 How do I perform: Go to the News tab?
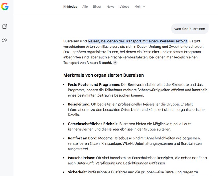pyautogui.click(x=110, y=6)
